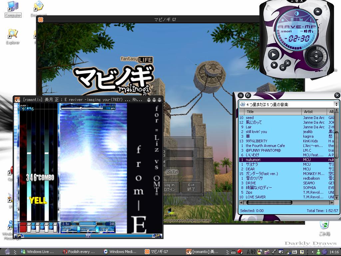Stop playback in the media player skin
The width and height of the screenshot is (341, 256).
coord(274,65)
